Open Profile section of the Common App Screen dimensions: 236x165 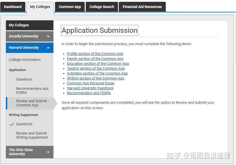(95, 54)
